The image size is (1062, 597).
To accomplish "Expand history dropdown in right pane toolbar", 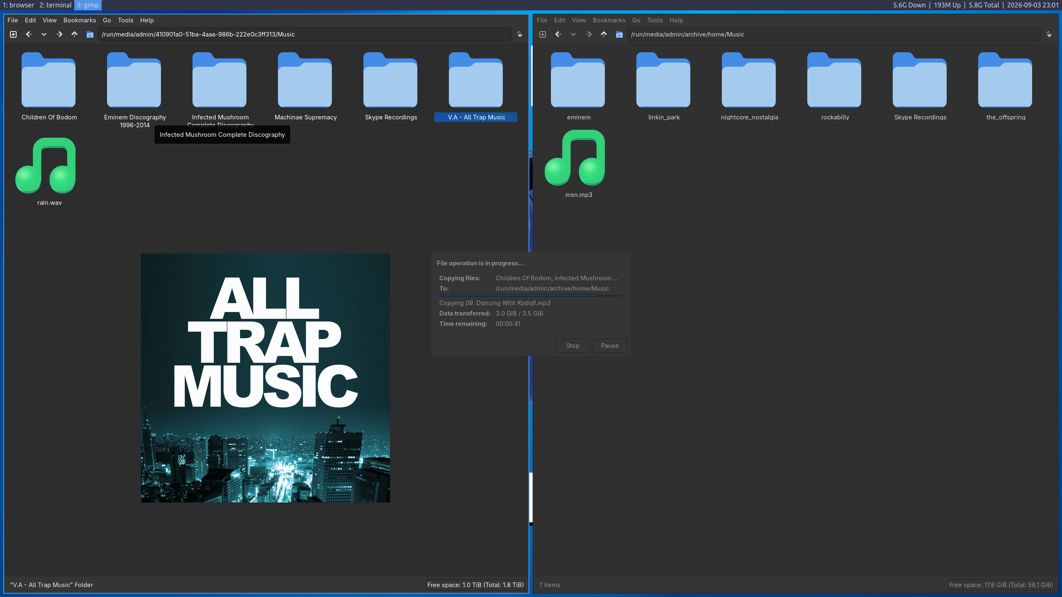I will (x=573, y=34).
